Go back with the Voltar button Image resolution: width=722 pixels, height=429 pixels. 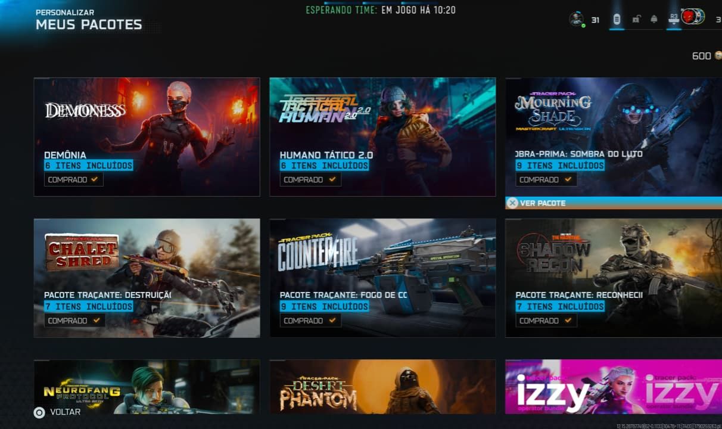(x=58, y=412)
